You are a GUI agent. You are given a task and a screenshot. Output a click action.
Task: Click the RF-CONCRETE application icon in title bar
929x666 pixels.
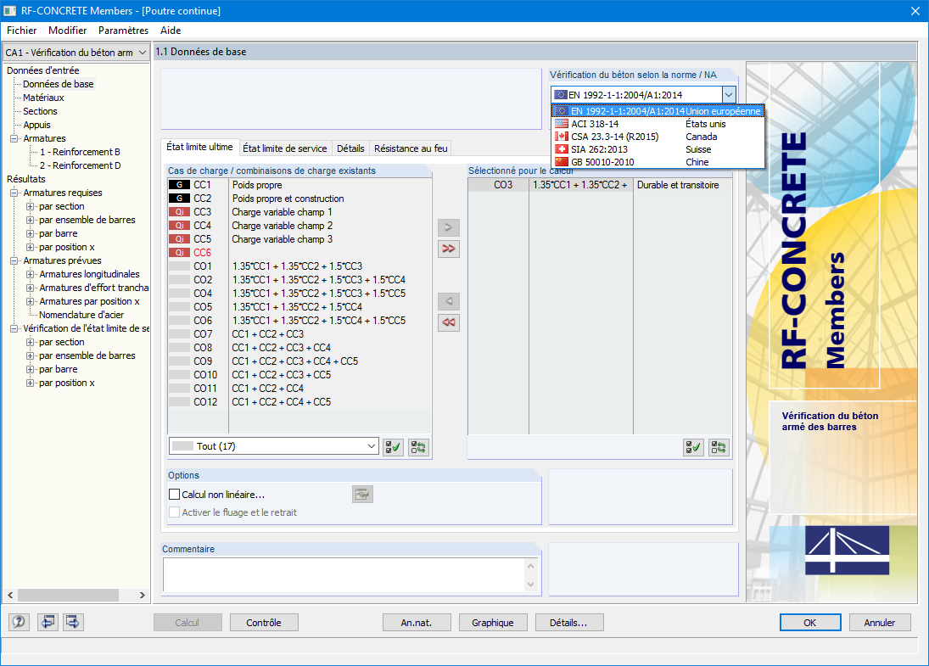point(9,11)
